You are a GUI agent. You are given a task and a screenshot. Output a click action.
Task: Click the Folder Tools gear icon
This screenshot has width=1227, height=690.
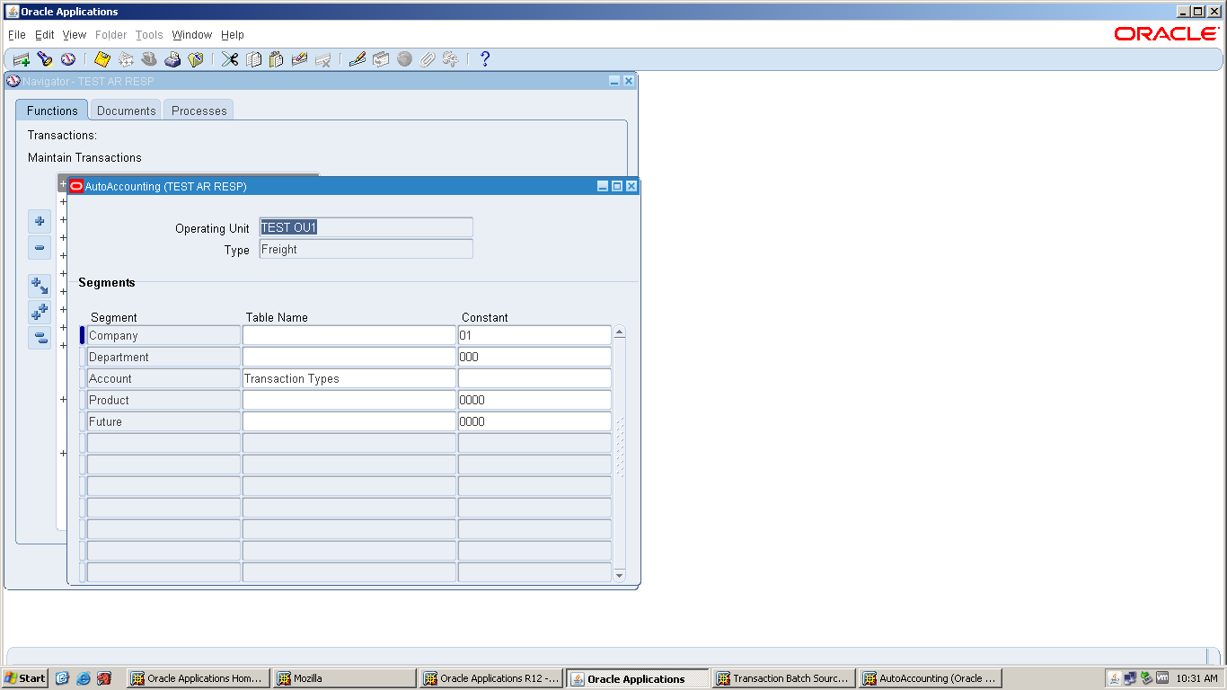click(449, 59)
